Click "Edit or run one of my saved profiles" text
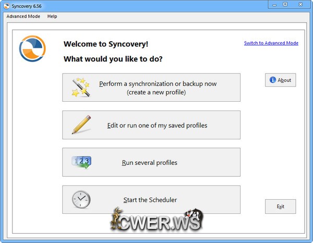313x243 pixels. (x=157, y=126)
